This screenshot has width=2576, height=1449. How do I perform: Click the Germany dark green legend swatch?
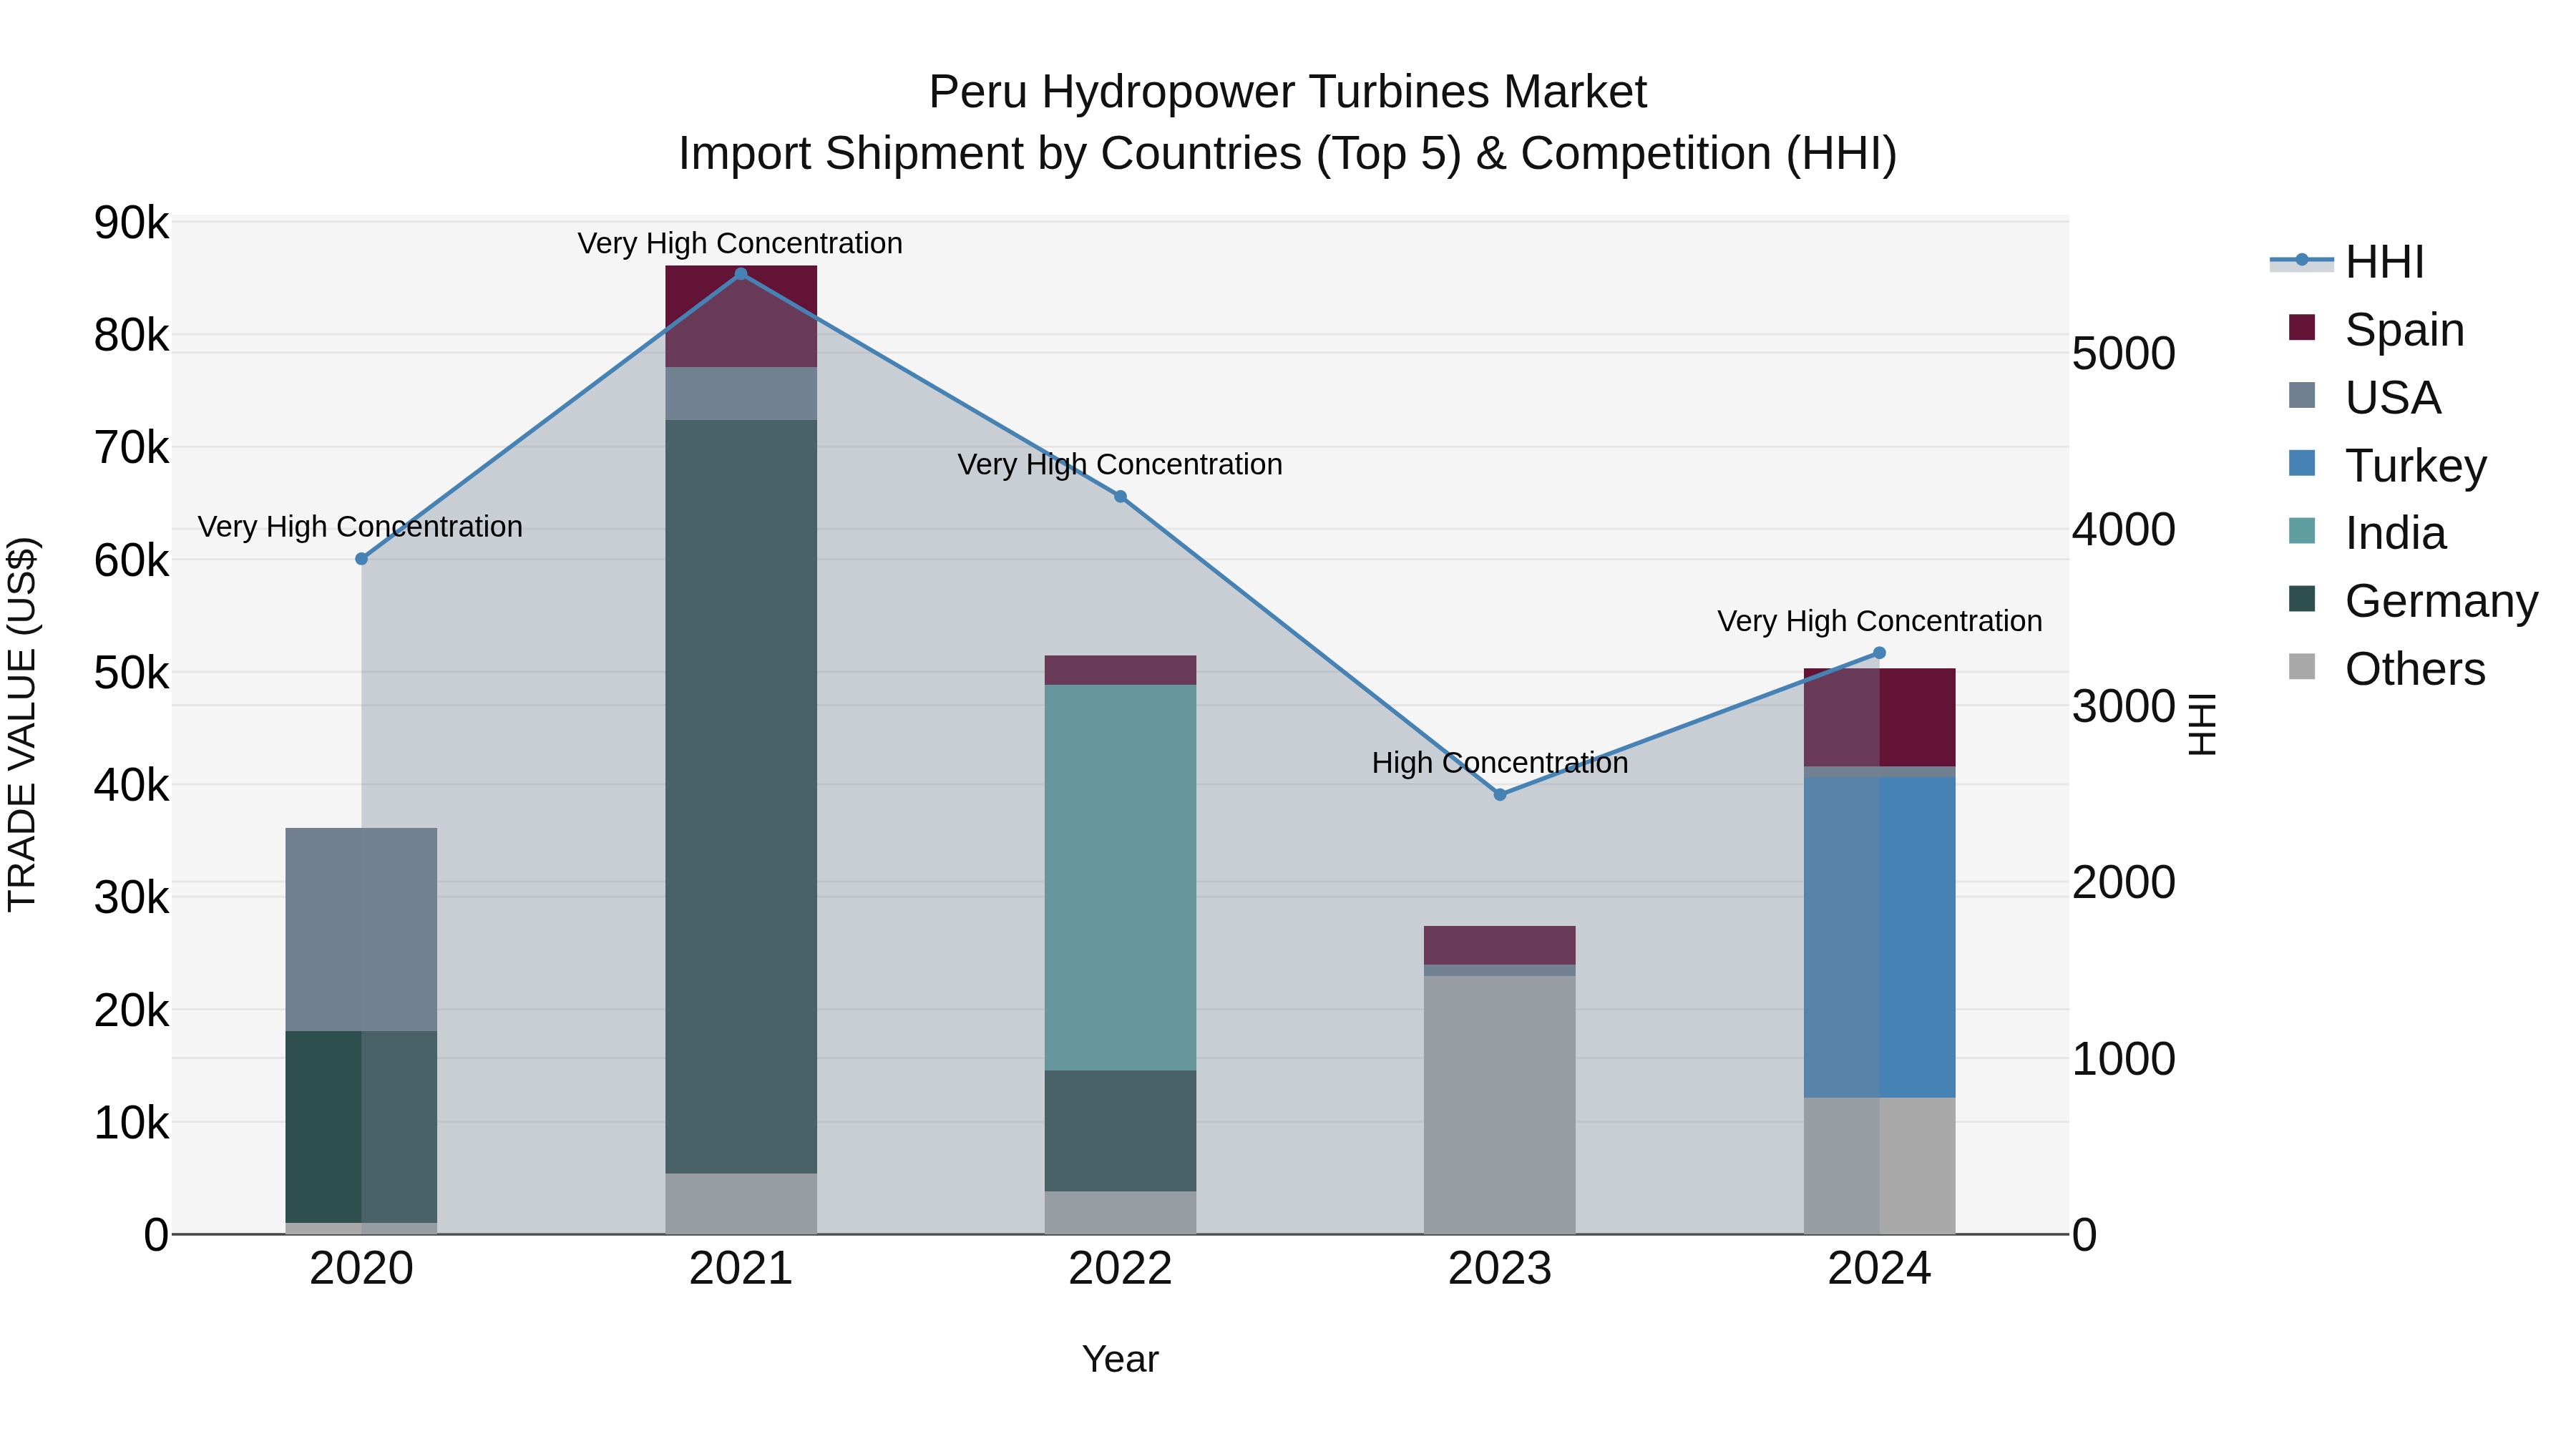[2302, 599]
